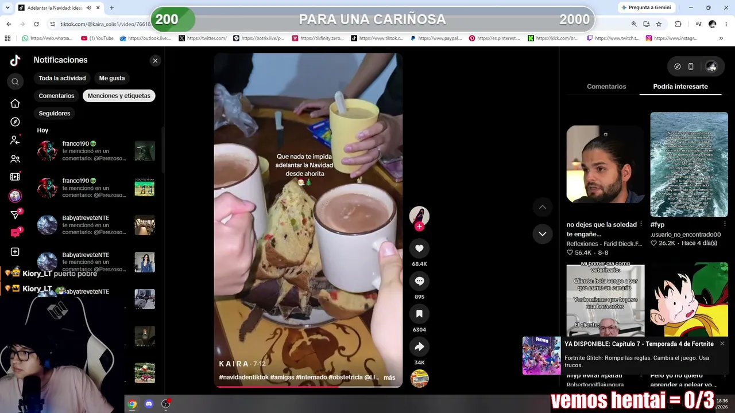
Task: Select the Menciones y etiquetas filter
Action: [119, 96]
